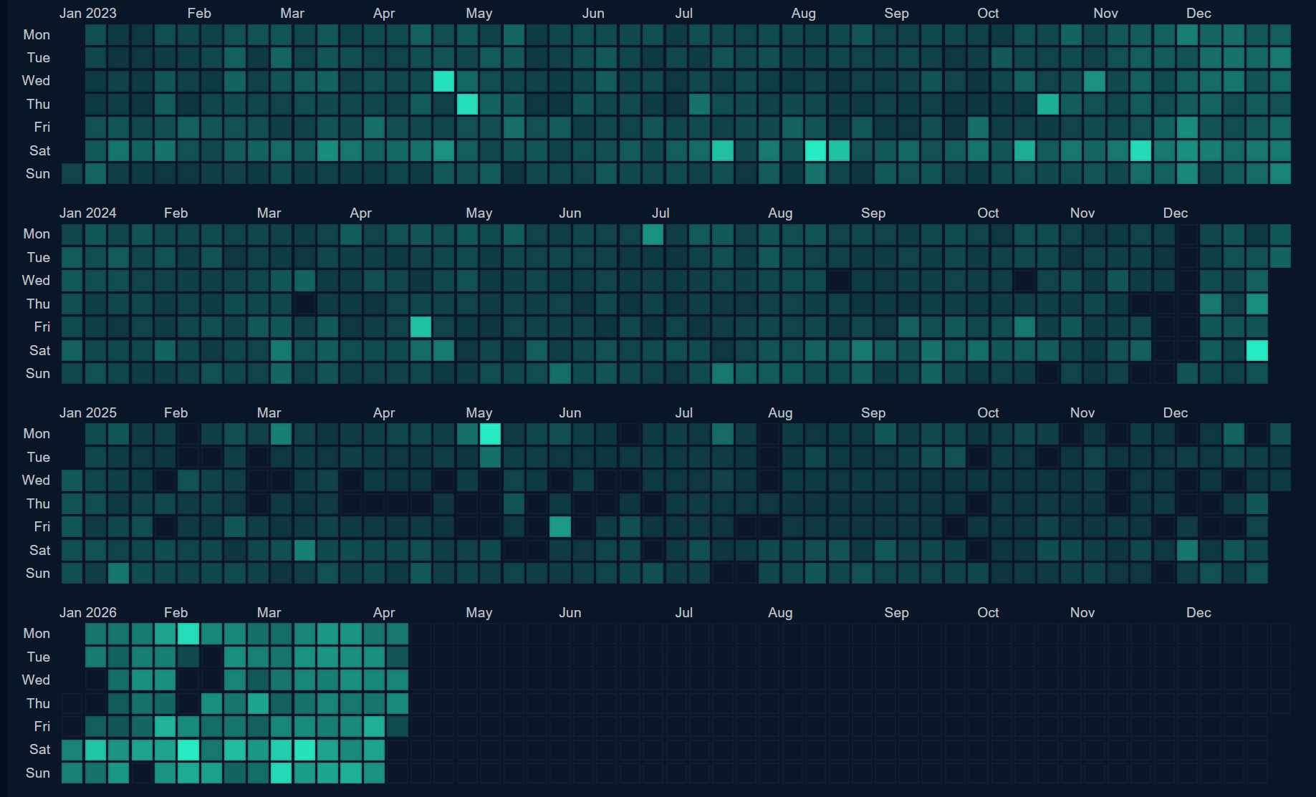This screenshot has width=1316, height=797.
Task: Click the brightest Friday cell in 2025
Action: 560,526
